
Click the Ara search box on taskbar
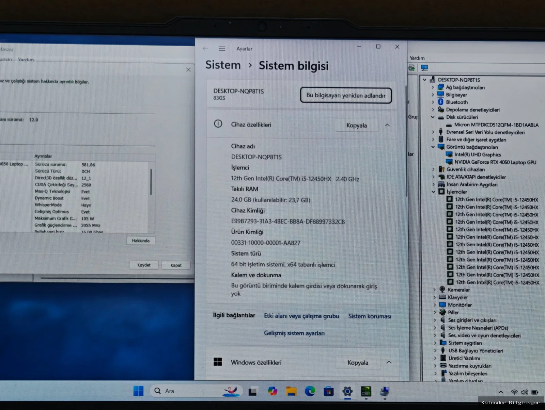[196, 391]
